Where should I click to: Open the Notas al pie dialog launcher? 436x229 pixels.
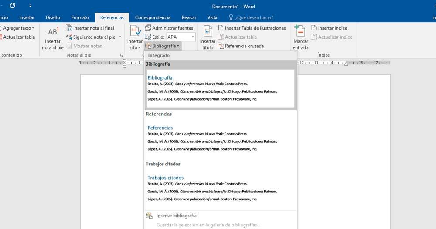click(122, 55)
